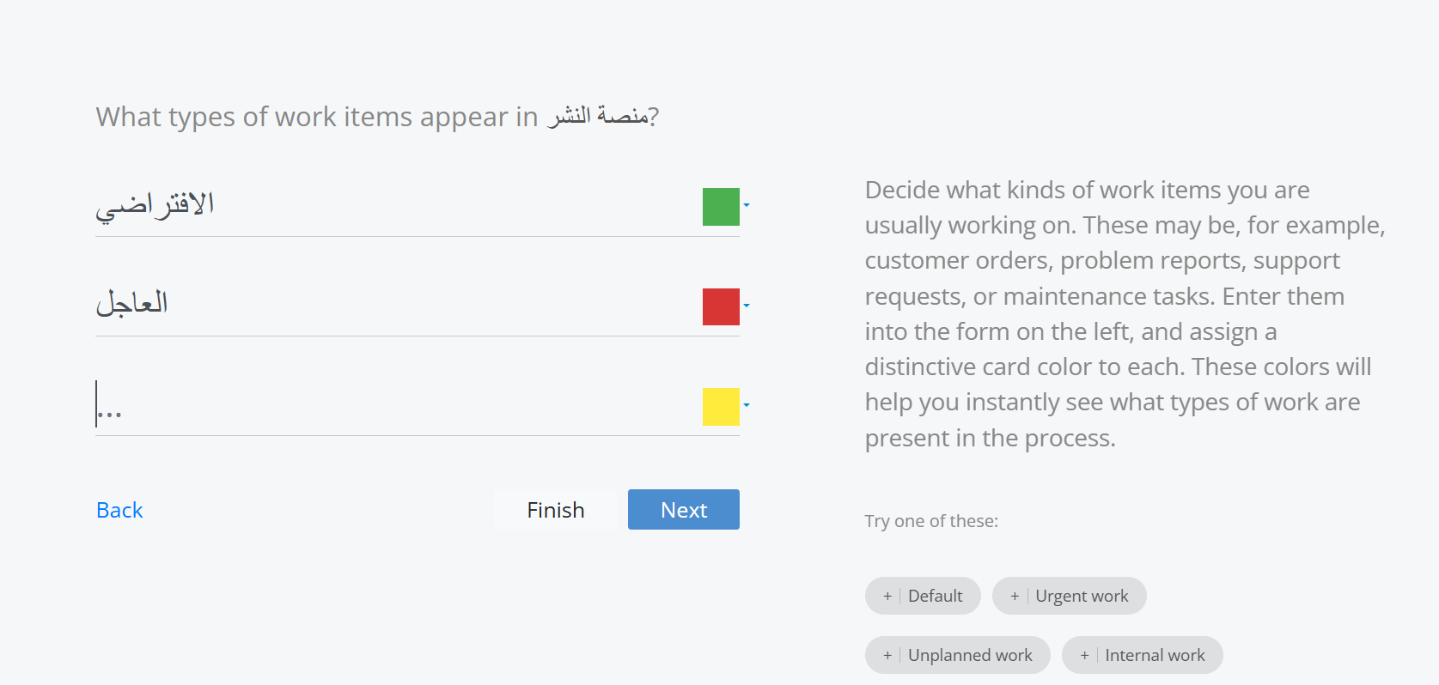The width and height of the screenshot is (1439, 685).
Task: Proceed with the Next button
Action: [683, 510]
